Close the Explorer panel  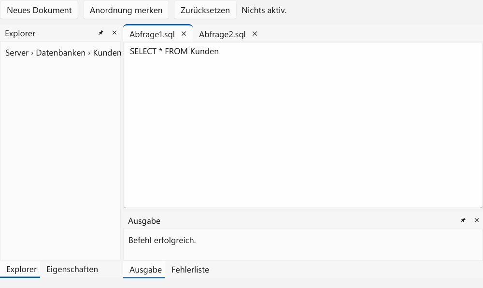(x=114, y=33)
